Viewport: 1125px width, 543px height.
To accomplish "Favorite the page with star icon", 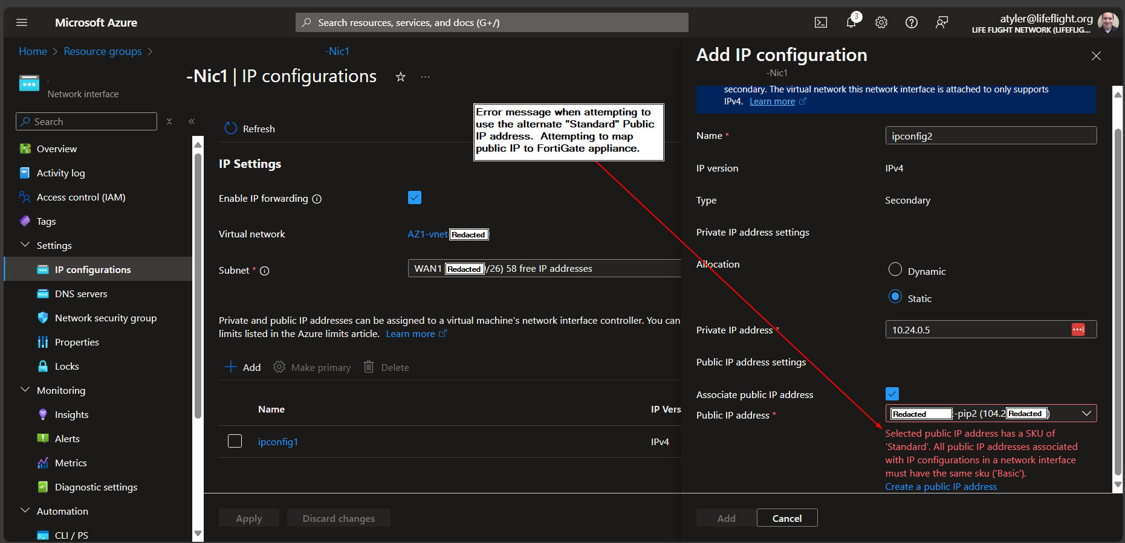I will (400, 77).
